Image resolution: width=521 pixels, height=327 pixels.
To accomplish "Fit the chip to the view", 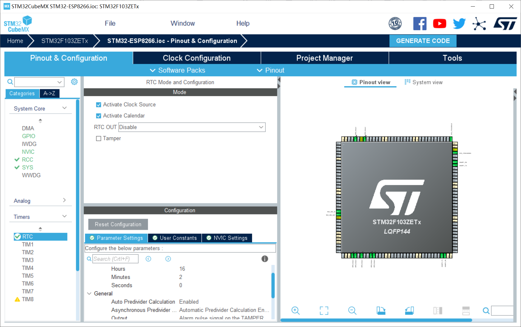I will (324, 311).
